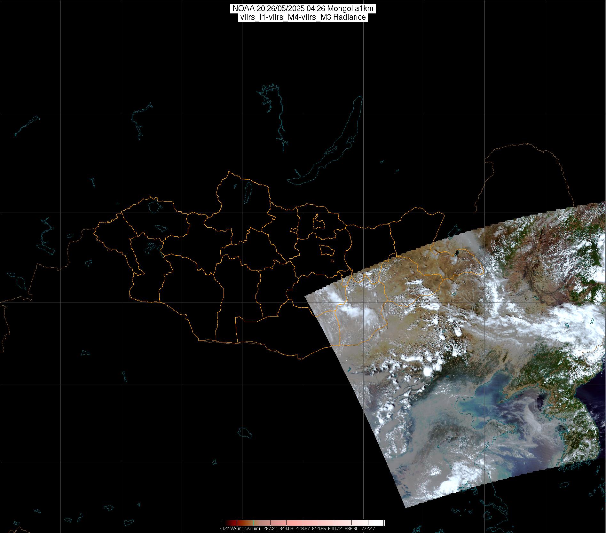Select the 772.47 colorbar value label

point(368,529)
